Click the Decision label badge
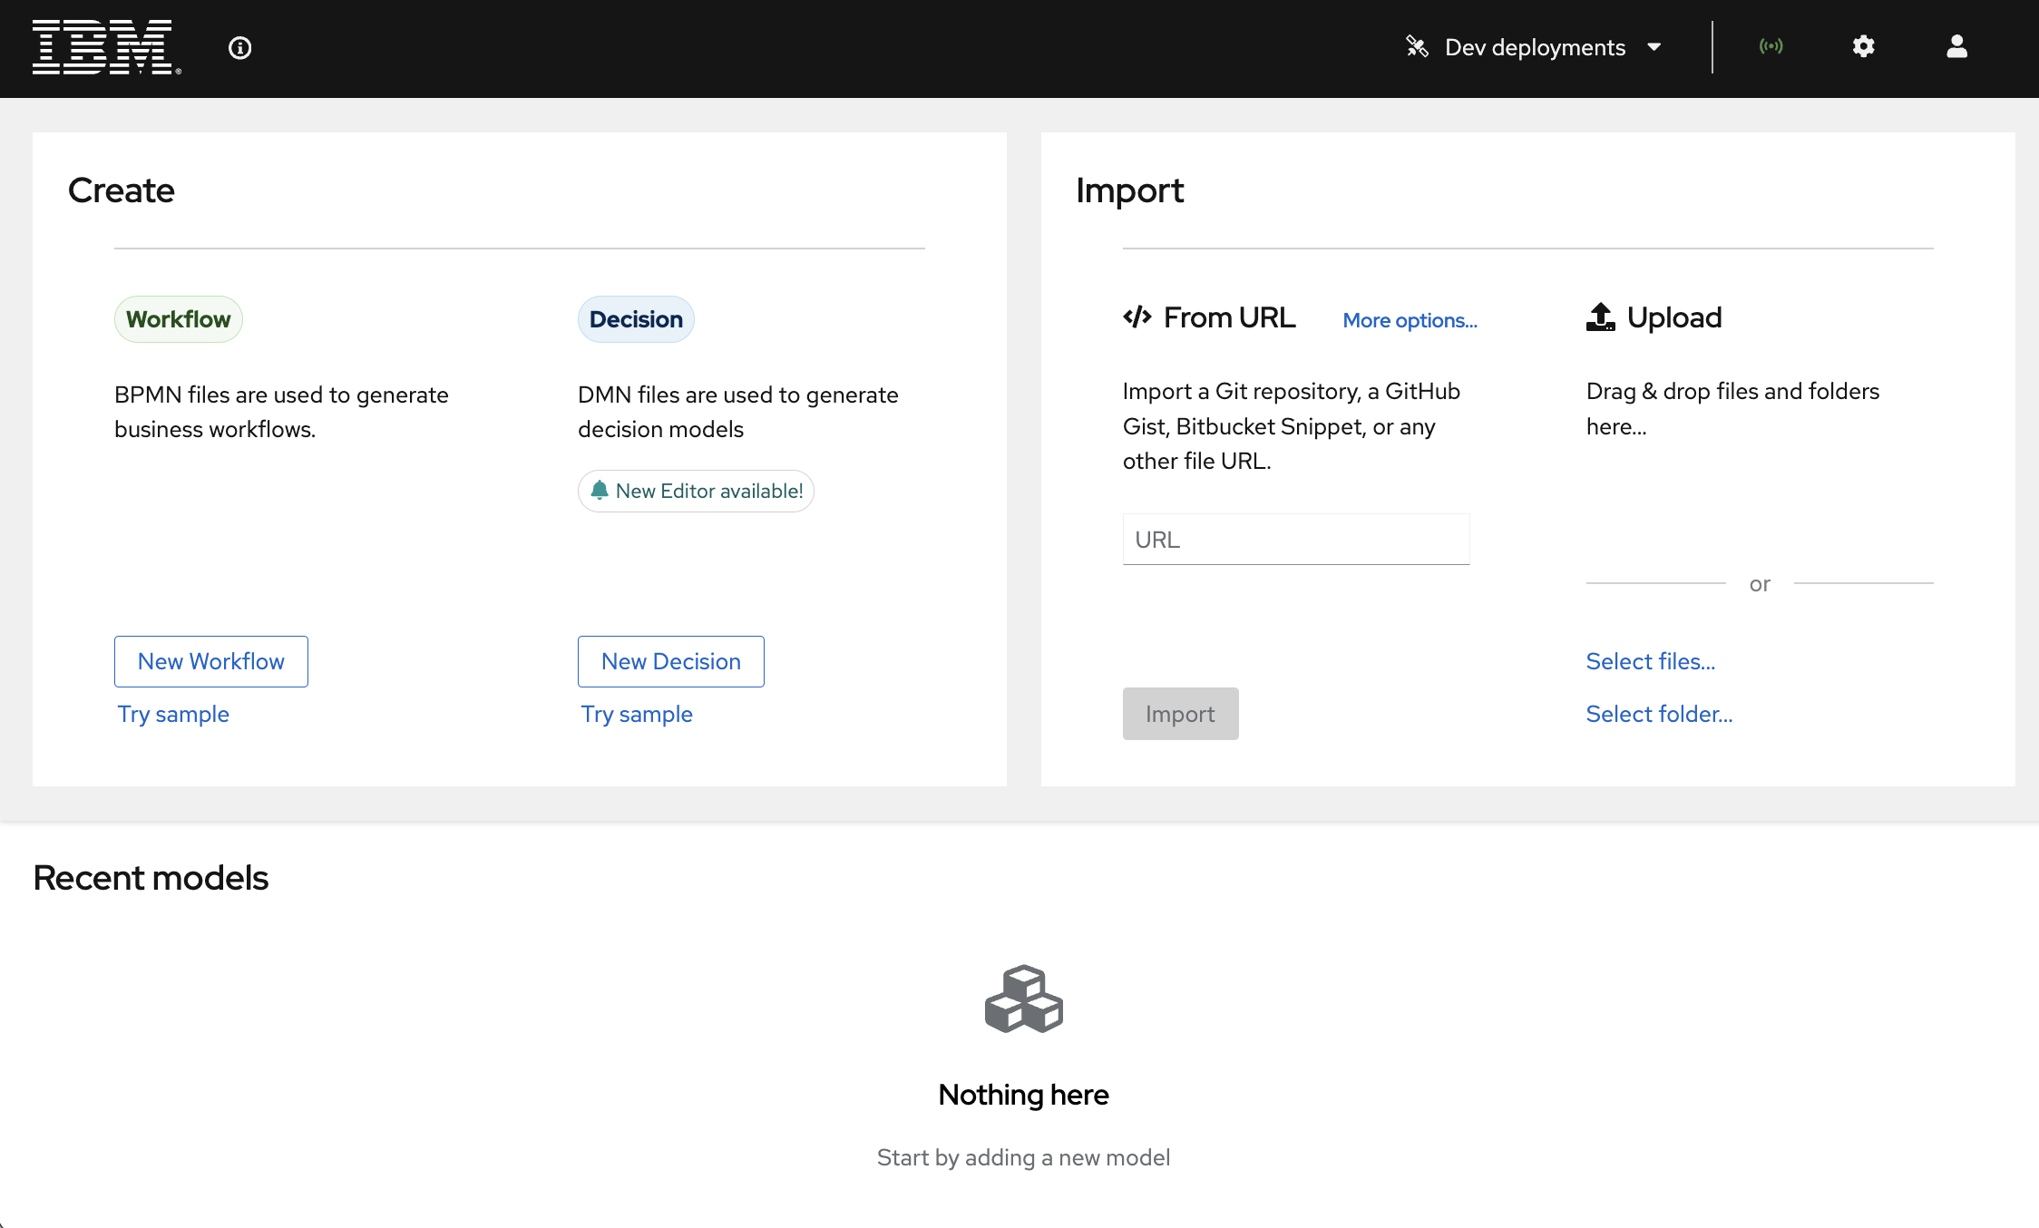 pyautogui.click(x=636, y=319)
